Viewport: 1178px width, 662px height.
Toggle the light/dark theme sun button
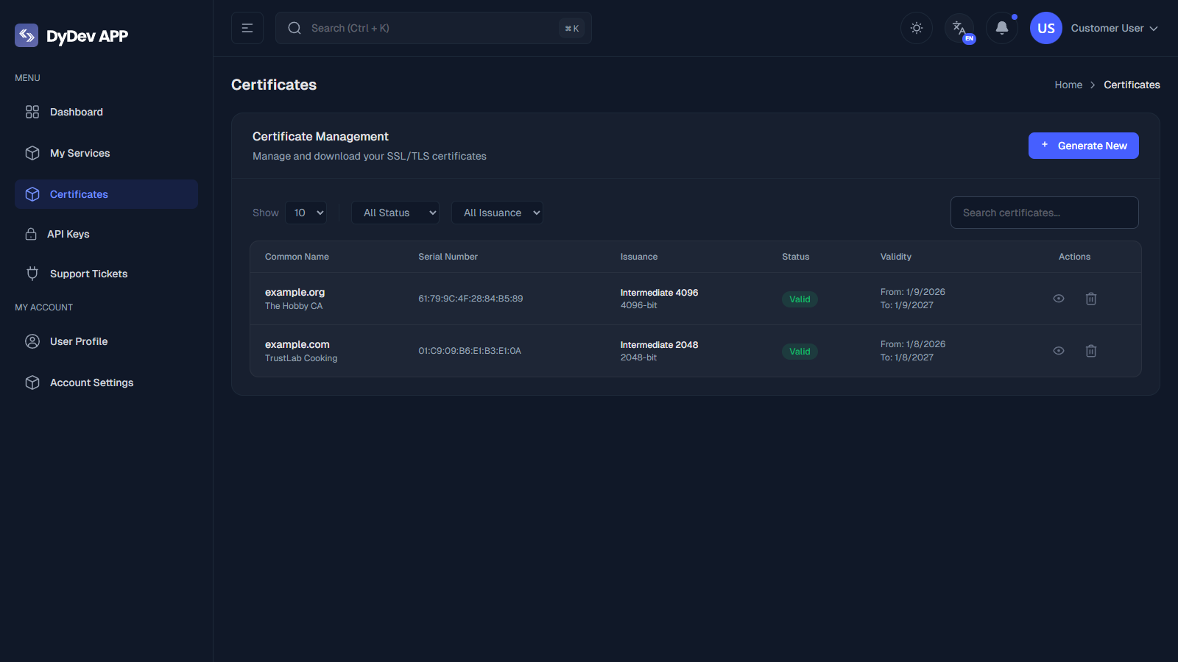tap(917, 28)
